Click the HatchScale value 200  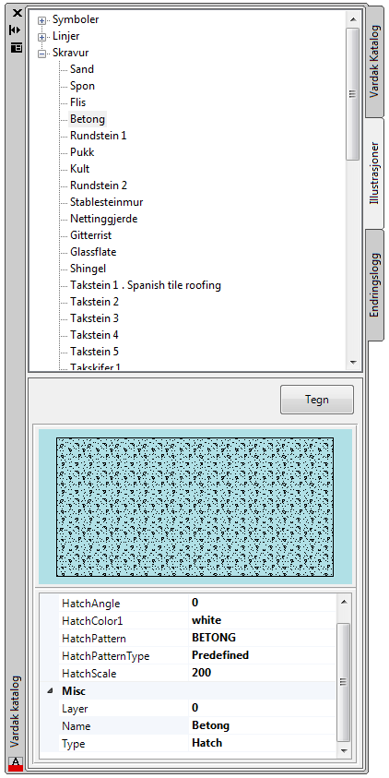coord(262,673)
